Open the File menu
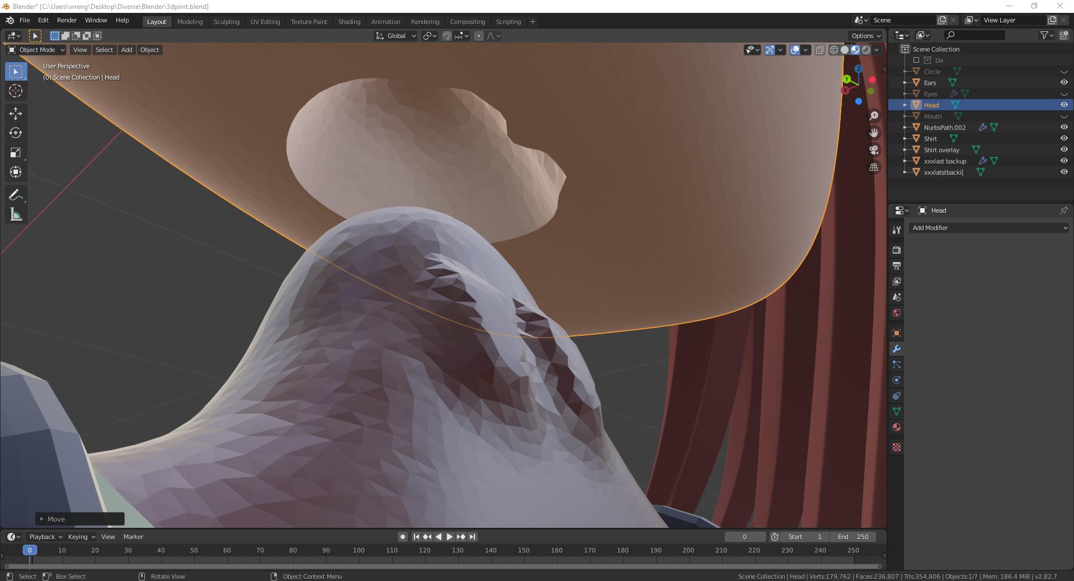This screenshot has width=1074, height=581. [x=25, y=20]
